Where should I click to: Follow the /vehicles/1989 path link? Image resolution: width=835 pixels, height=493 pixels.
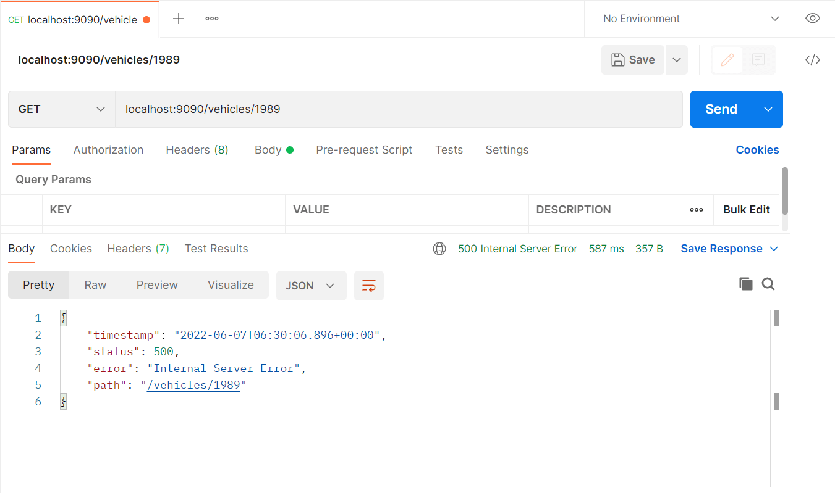click(194, 384)
